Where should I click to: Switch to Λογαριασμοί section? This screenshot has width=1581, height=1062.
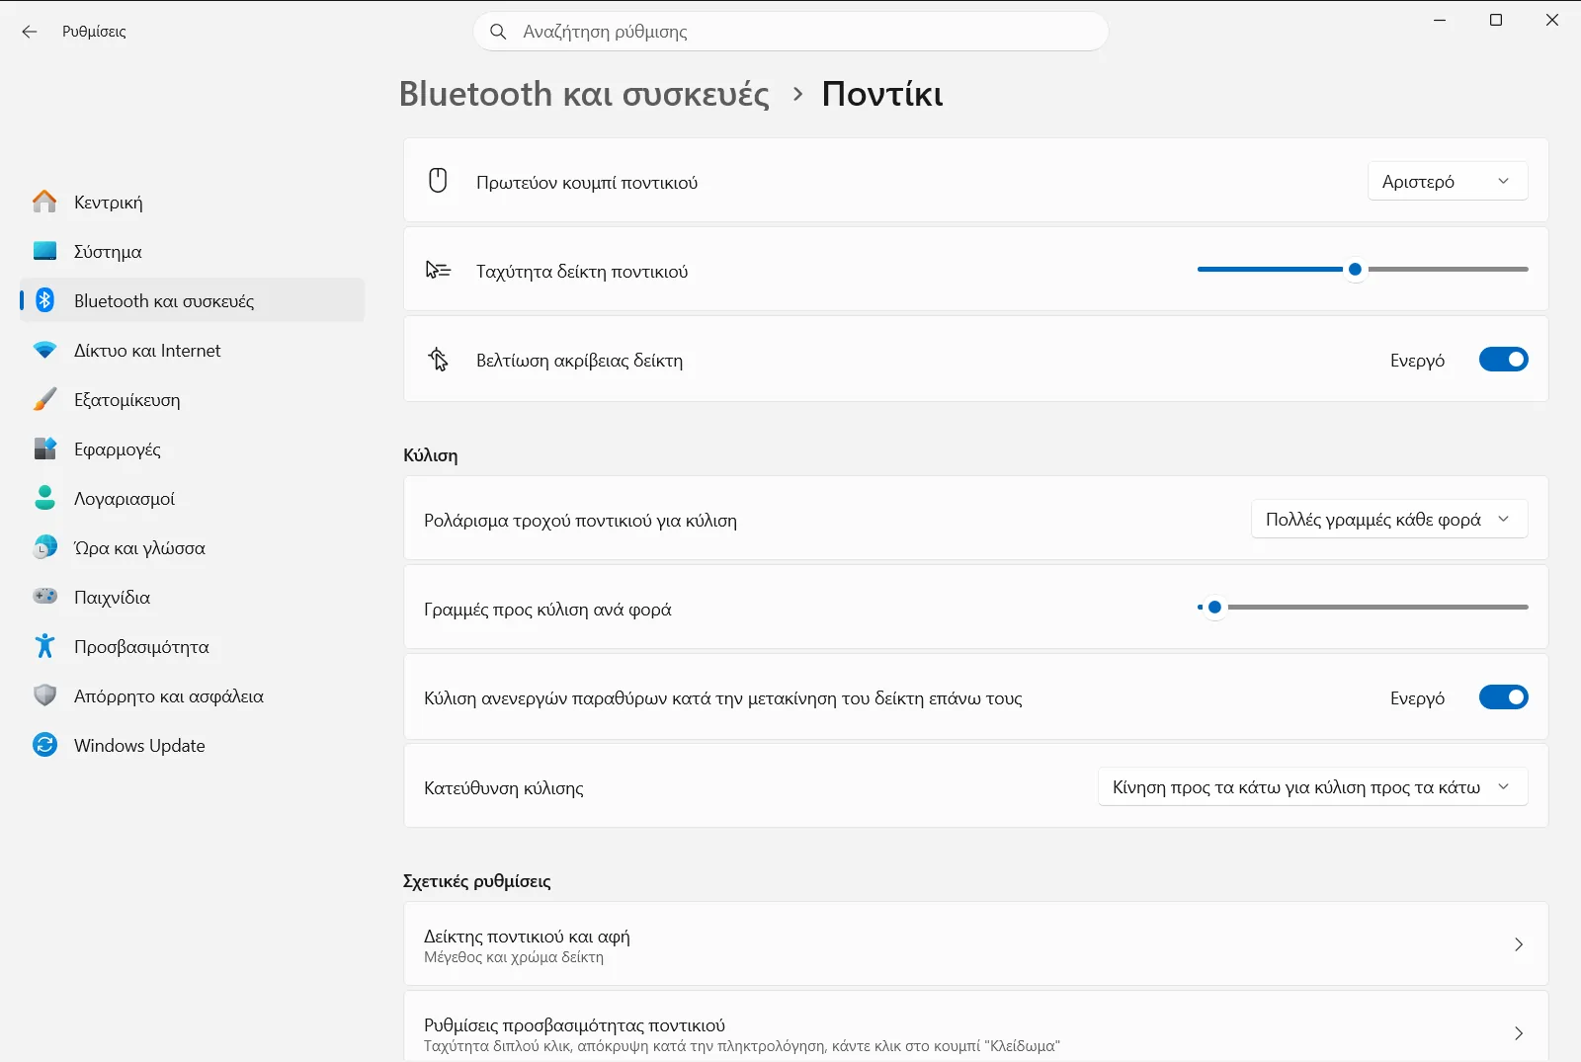click(x=192, y=498)
